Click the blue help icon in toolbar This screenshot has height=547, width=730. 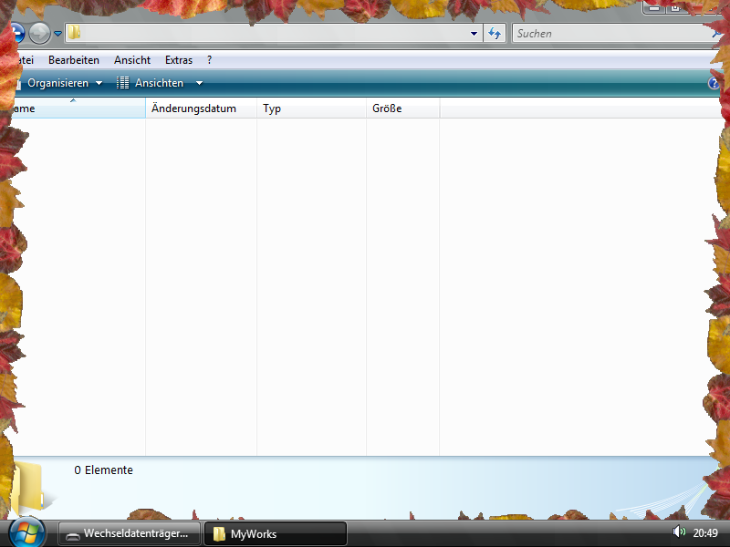coord(714,83)
